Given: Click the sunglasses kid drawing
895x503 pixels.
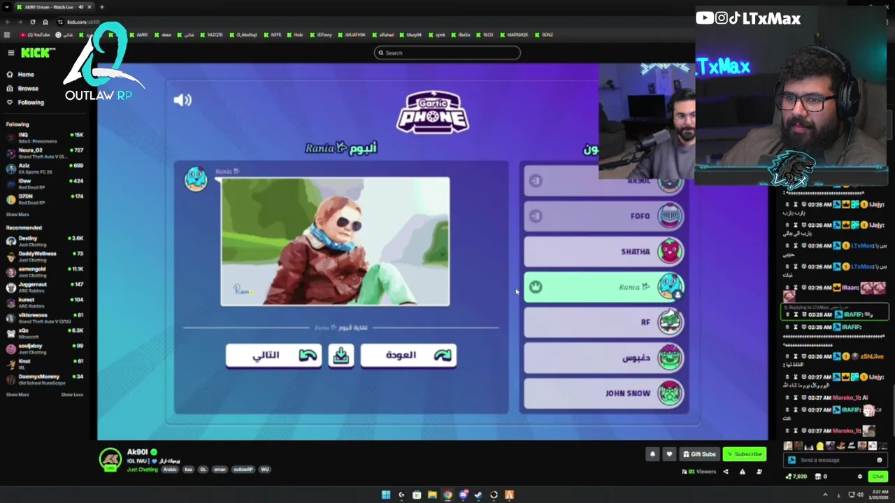Looking at the screenshot, I should (336, 242).
